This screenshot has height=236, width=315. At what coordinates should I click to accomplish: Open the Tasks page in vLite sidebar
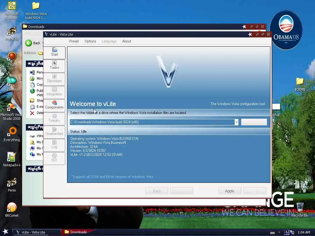pos(54,65)
